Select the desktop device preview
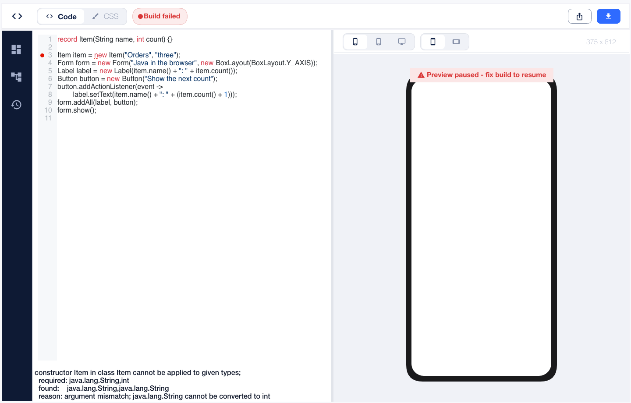 click(x=402, y=42)
